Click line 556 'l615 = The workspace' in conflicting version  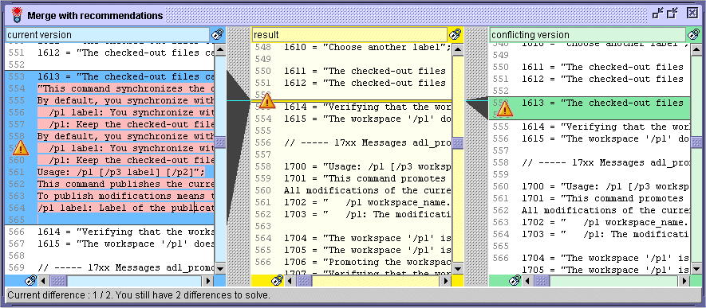coord(605,138)
